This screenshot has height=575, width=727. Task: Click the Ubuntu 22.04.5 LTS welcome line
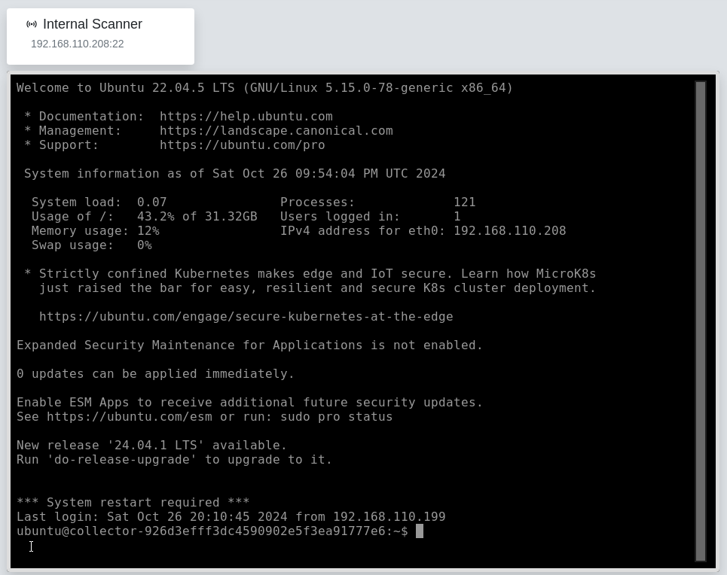(x=264, y=87)
